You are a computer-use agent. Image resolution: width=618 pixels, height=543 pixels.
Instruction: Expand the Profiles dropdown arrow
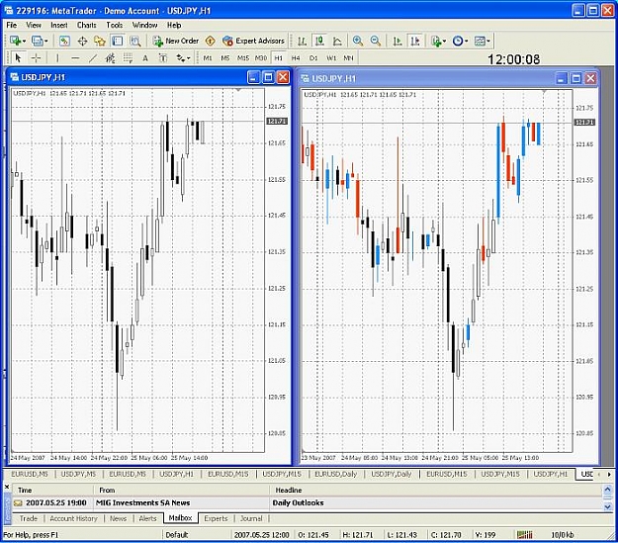46,41
